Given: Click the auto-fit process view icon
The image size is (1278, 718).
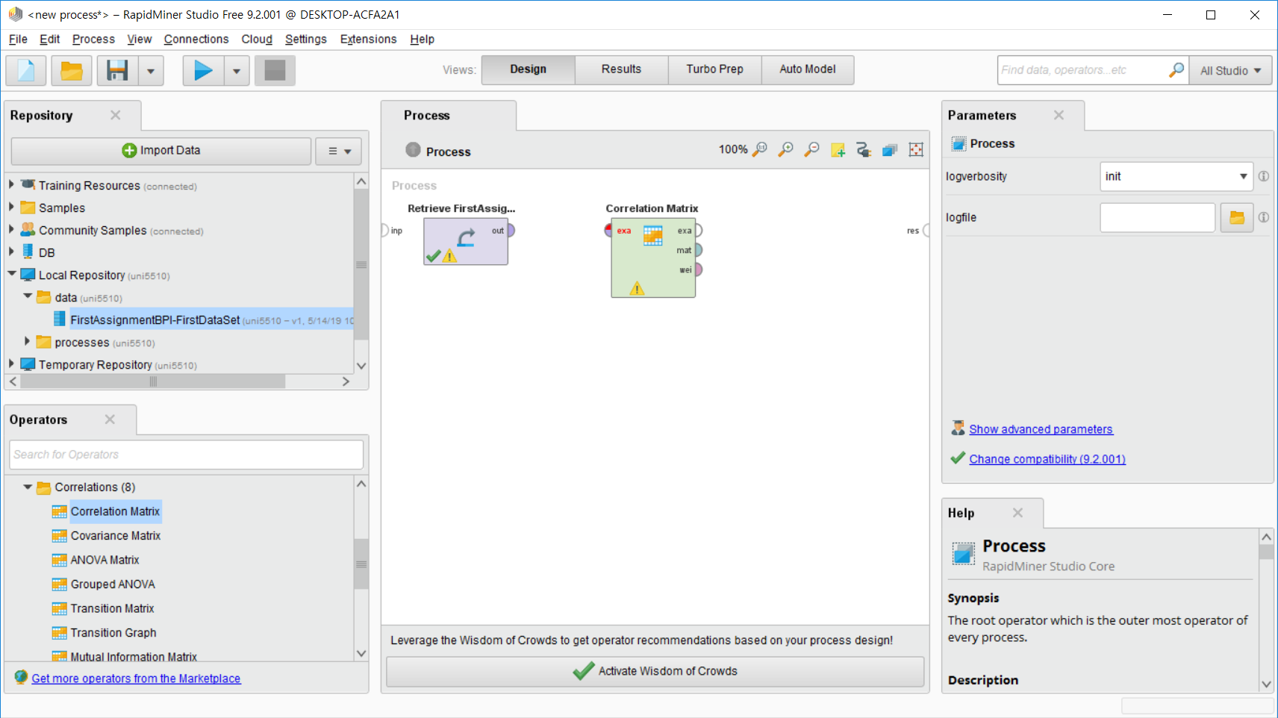Looking at the screenshot, I should point(916,149).
